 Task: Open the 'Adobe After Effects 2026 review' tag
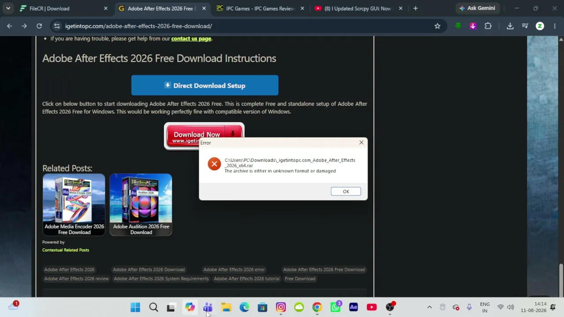76,279
